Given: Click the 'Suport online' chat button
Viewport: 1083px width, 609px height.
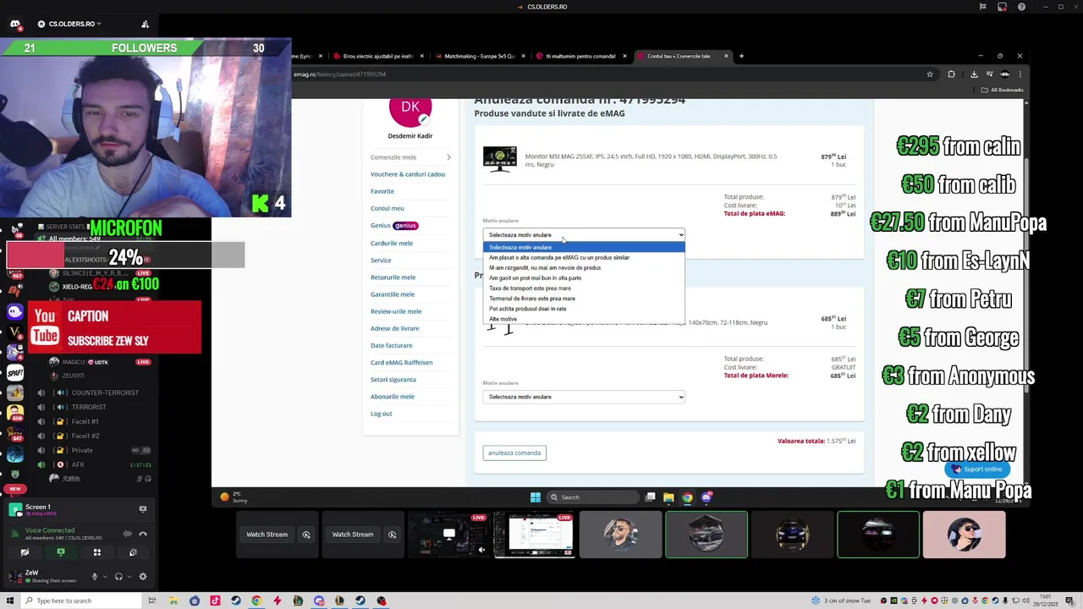Looking at the screenshot, I should 976,469.
